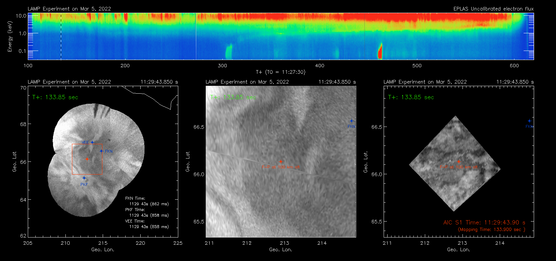Click the '1129 43s (862 ms)' value

pos(149,204)
